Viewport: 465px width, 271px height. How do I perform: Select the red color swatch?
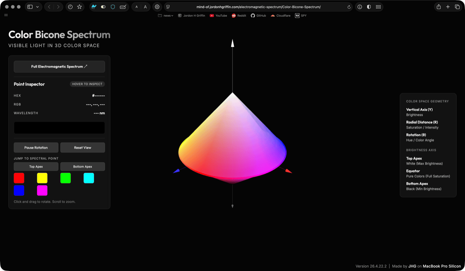click(19, 178)
